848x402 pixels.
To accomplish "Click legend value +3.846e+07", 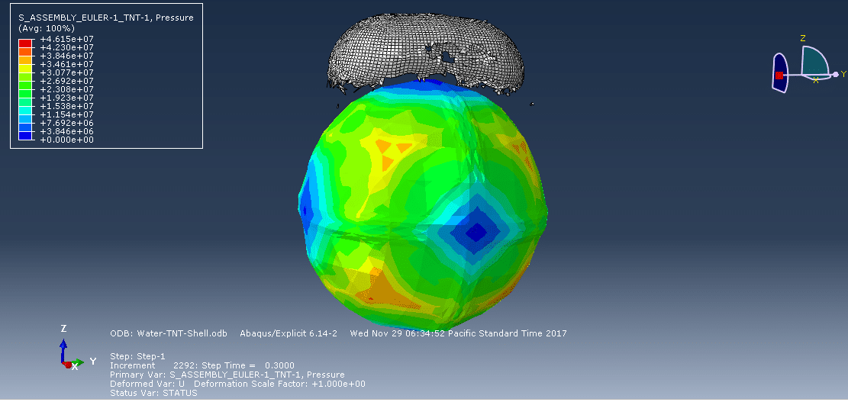I will point(68,56).
